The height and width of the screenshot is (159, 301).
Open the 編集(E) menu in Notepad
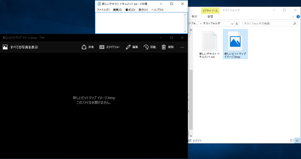pos(117,10)
